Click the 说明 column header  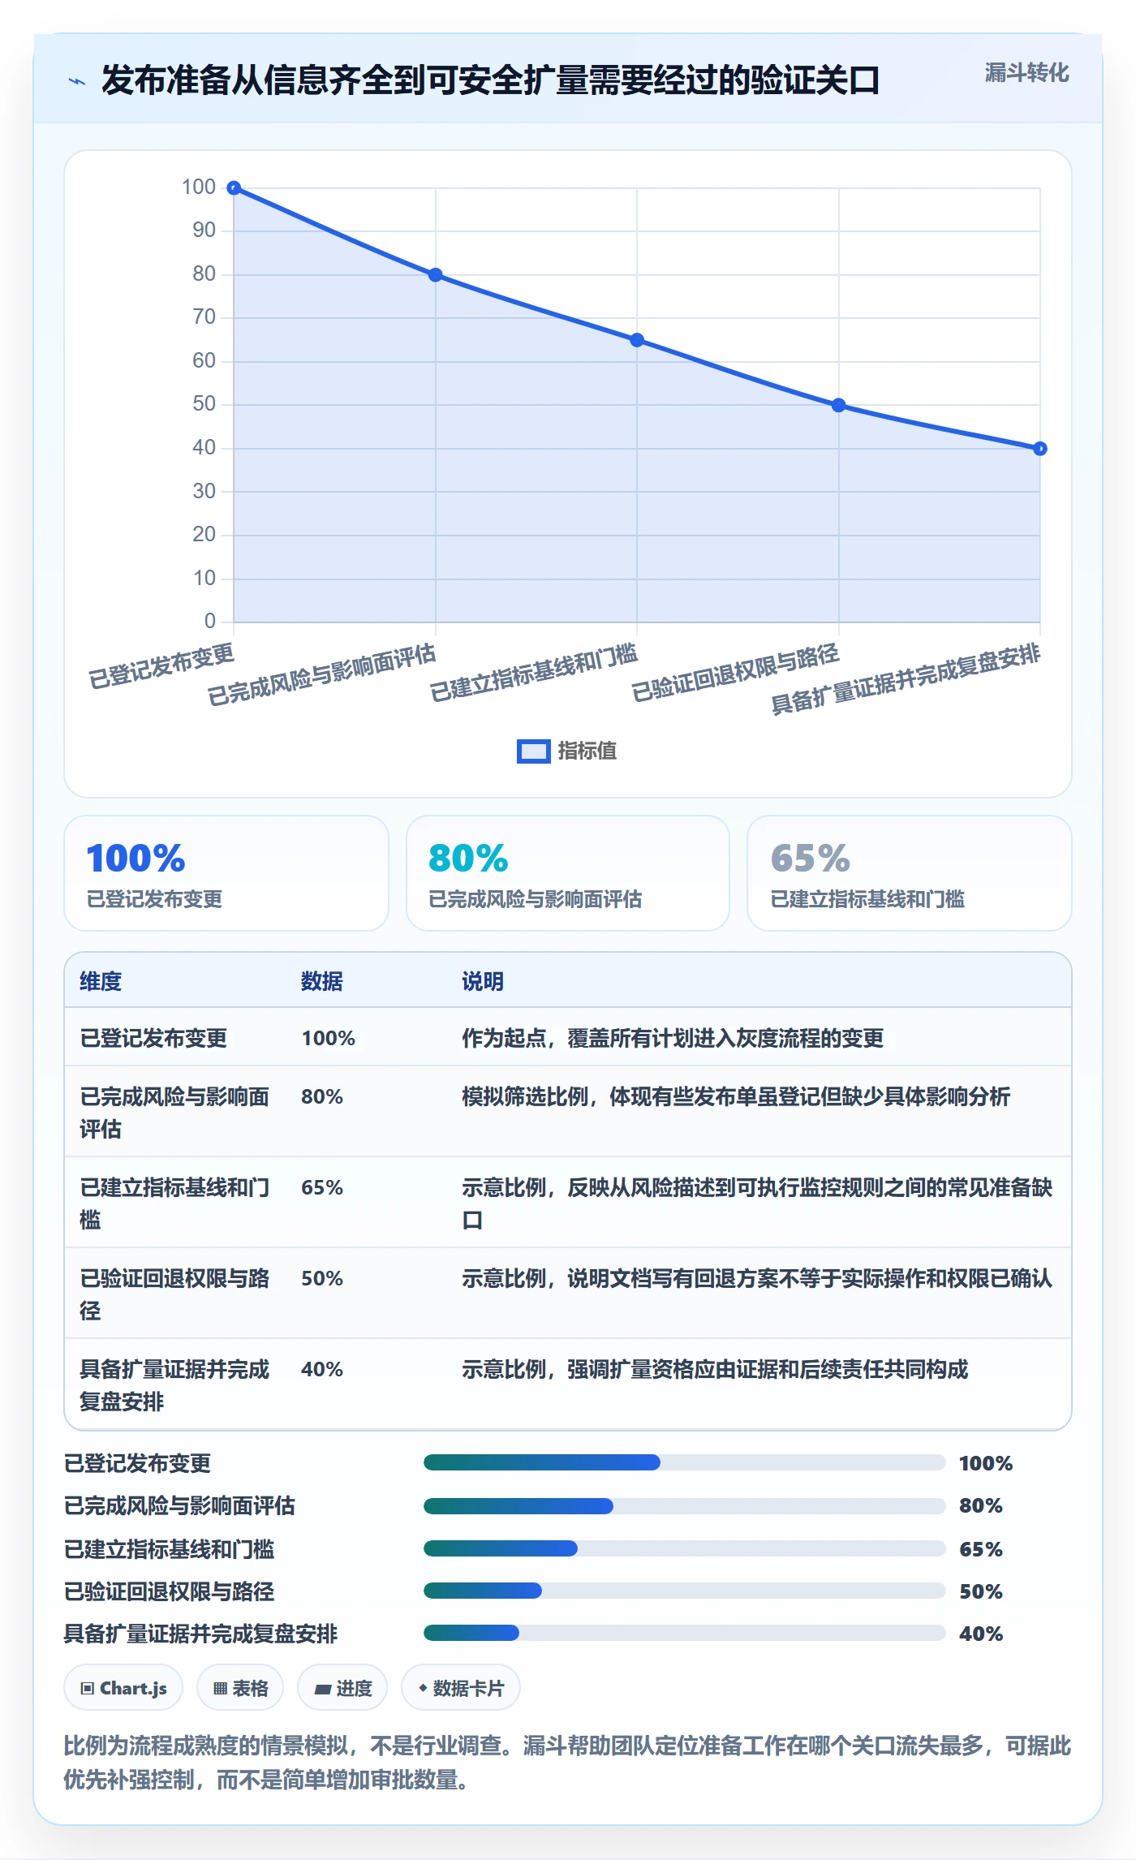click(483, 981)
